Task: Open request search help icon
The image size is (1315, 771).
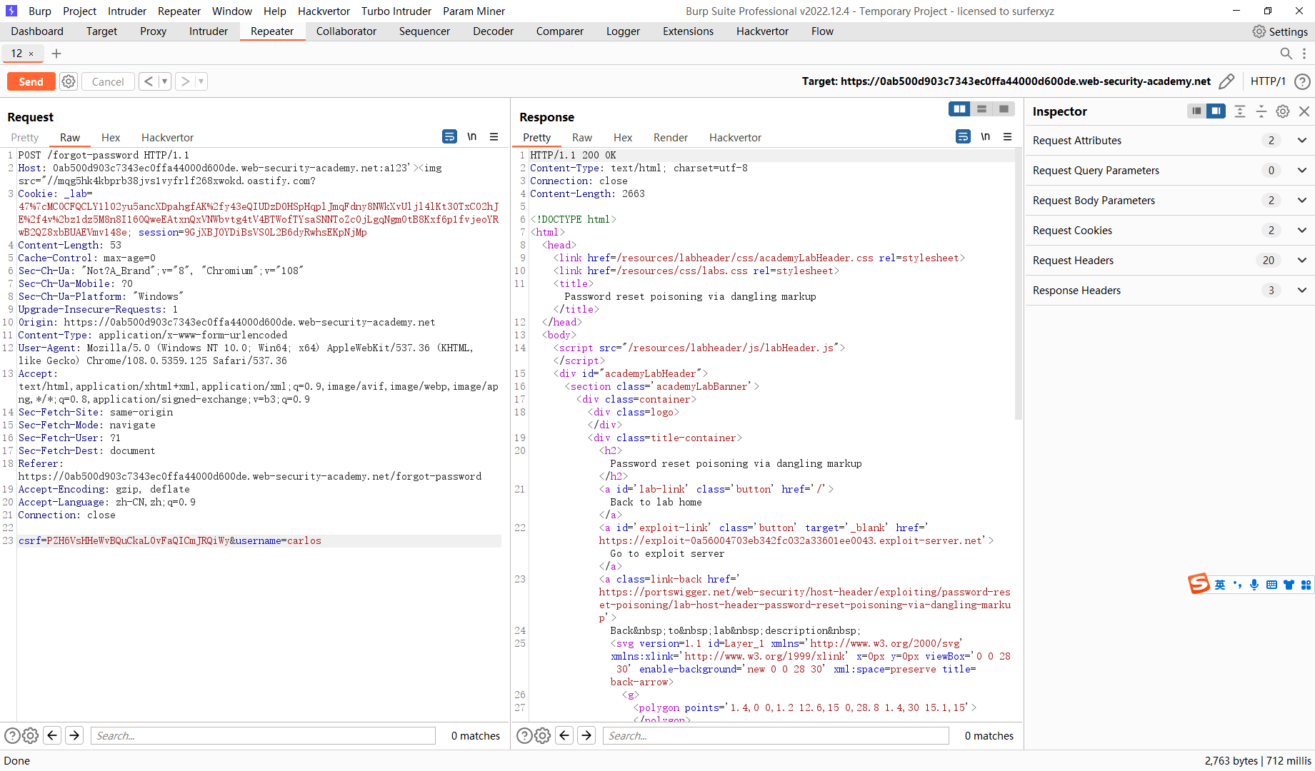Action: click(x=12, y=735)
